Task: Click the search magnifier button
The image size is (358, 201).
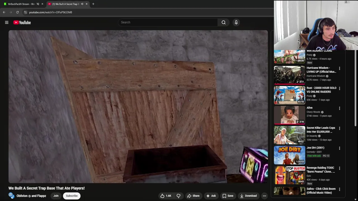Action: (223, 22)
